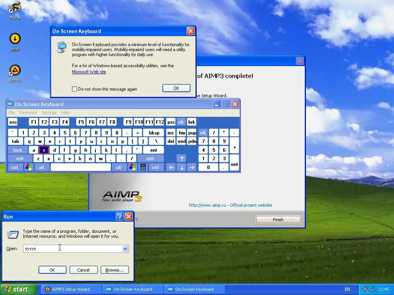Image resolution: width=394 pixels, height=295 pixels.
Task: Click OK in the Run dialog
Action: click(x=52, y=270)
